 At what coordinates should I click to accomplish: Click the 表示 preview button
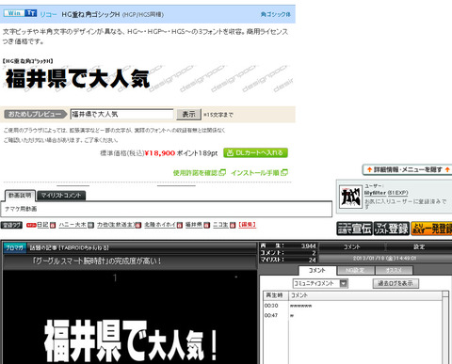[x=188, y=115]
